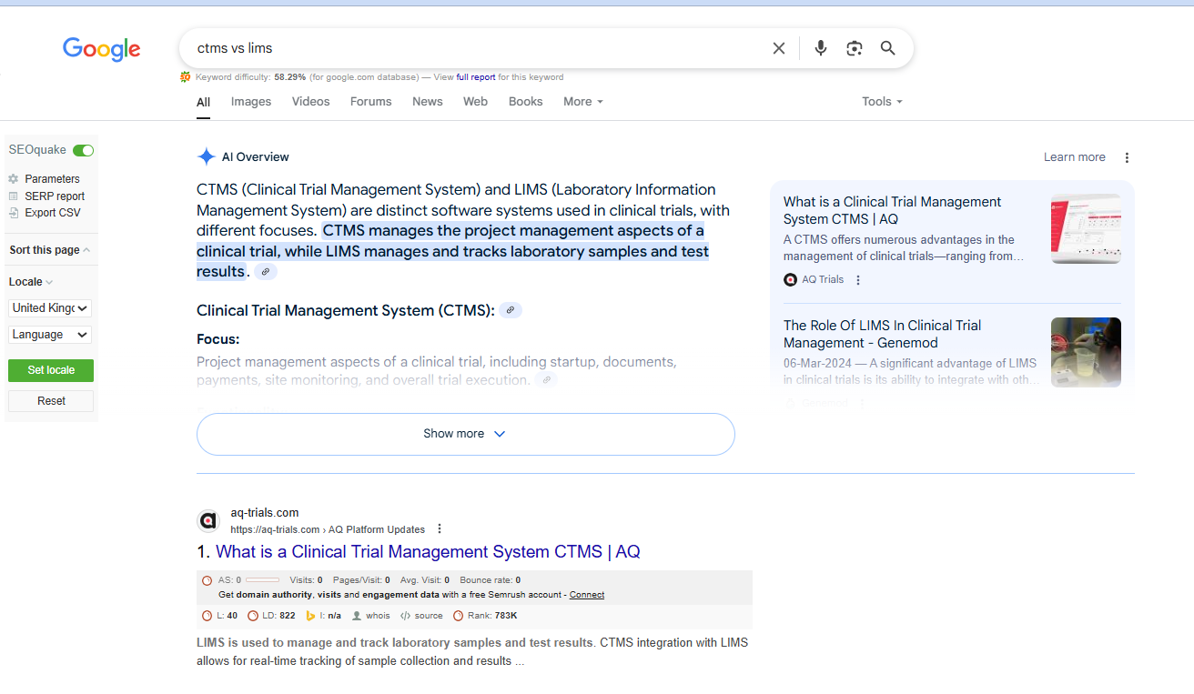Screen dimensions: 1194x694
Task: Open result title What is a Clinical Trial Management System
Action: click(428, 552)
